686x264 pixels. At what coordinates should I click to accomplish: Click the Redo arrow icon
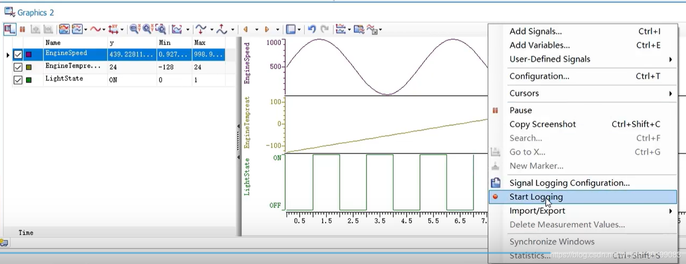point(325,29)
